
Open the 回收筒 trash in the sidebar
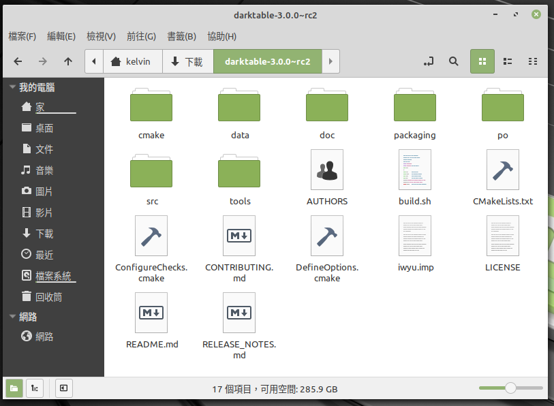[48, 296]
